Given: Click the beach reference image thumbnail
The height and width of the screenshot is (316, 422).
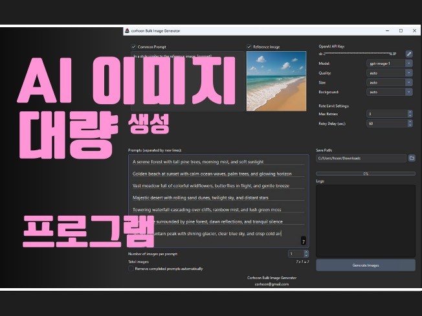Looking at the screenshot, I should click(276, 81).
